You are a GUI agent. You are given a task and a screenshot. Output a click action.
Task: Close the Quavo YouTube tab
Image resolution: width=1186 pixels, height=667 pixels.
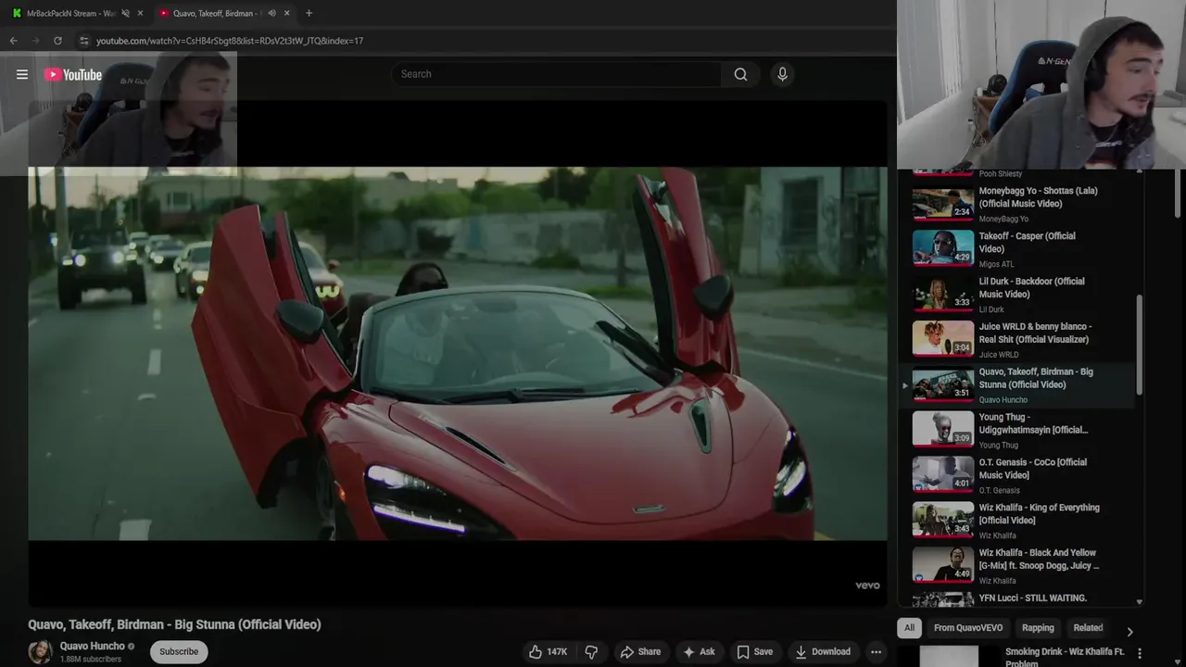point(286,13)
